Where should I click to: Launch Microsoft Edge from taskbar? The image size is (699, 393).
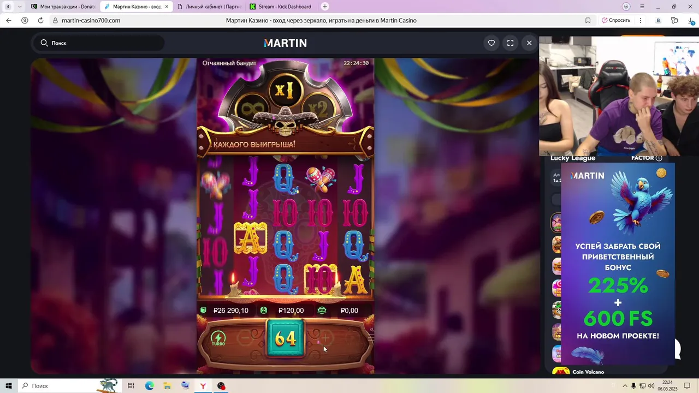tap(149, 386)
